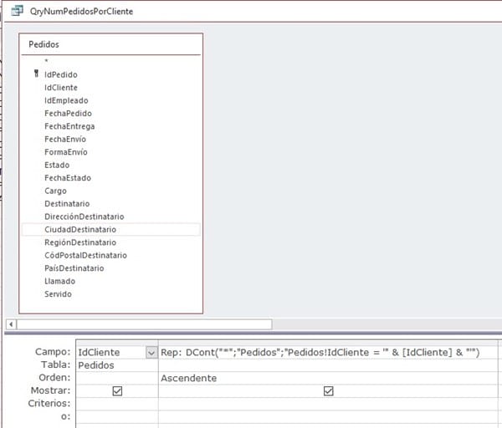This screenshot has width=502, height=428.
Task: Click the Pedidos table title bar
Action: [110, 44]
